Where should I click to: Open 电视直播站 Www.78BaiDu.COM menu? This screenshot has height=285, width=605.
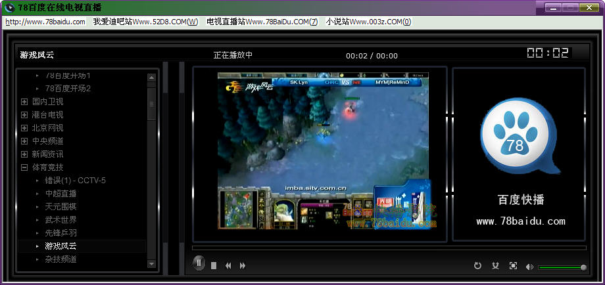pos(262,22)
